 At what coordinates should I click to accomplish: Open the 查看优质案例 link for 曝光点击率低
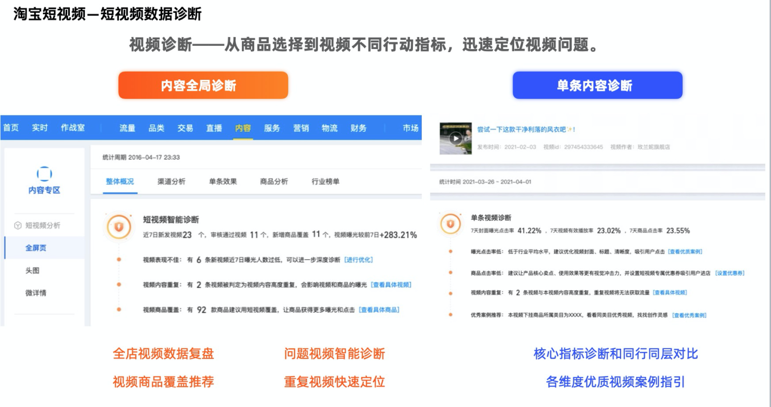(685, 252)
